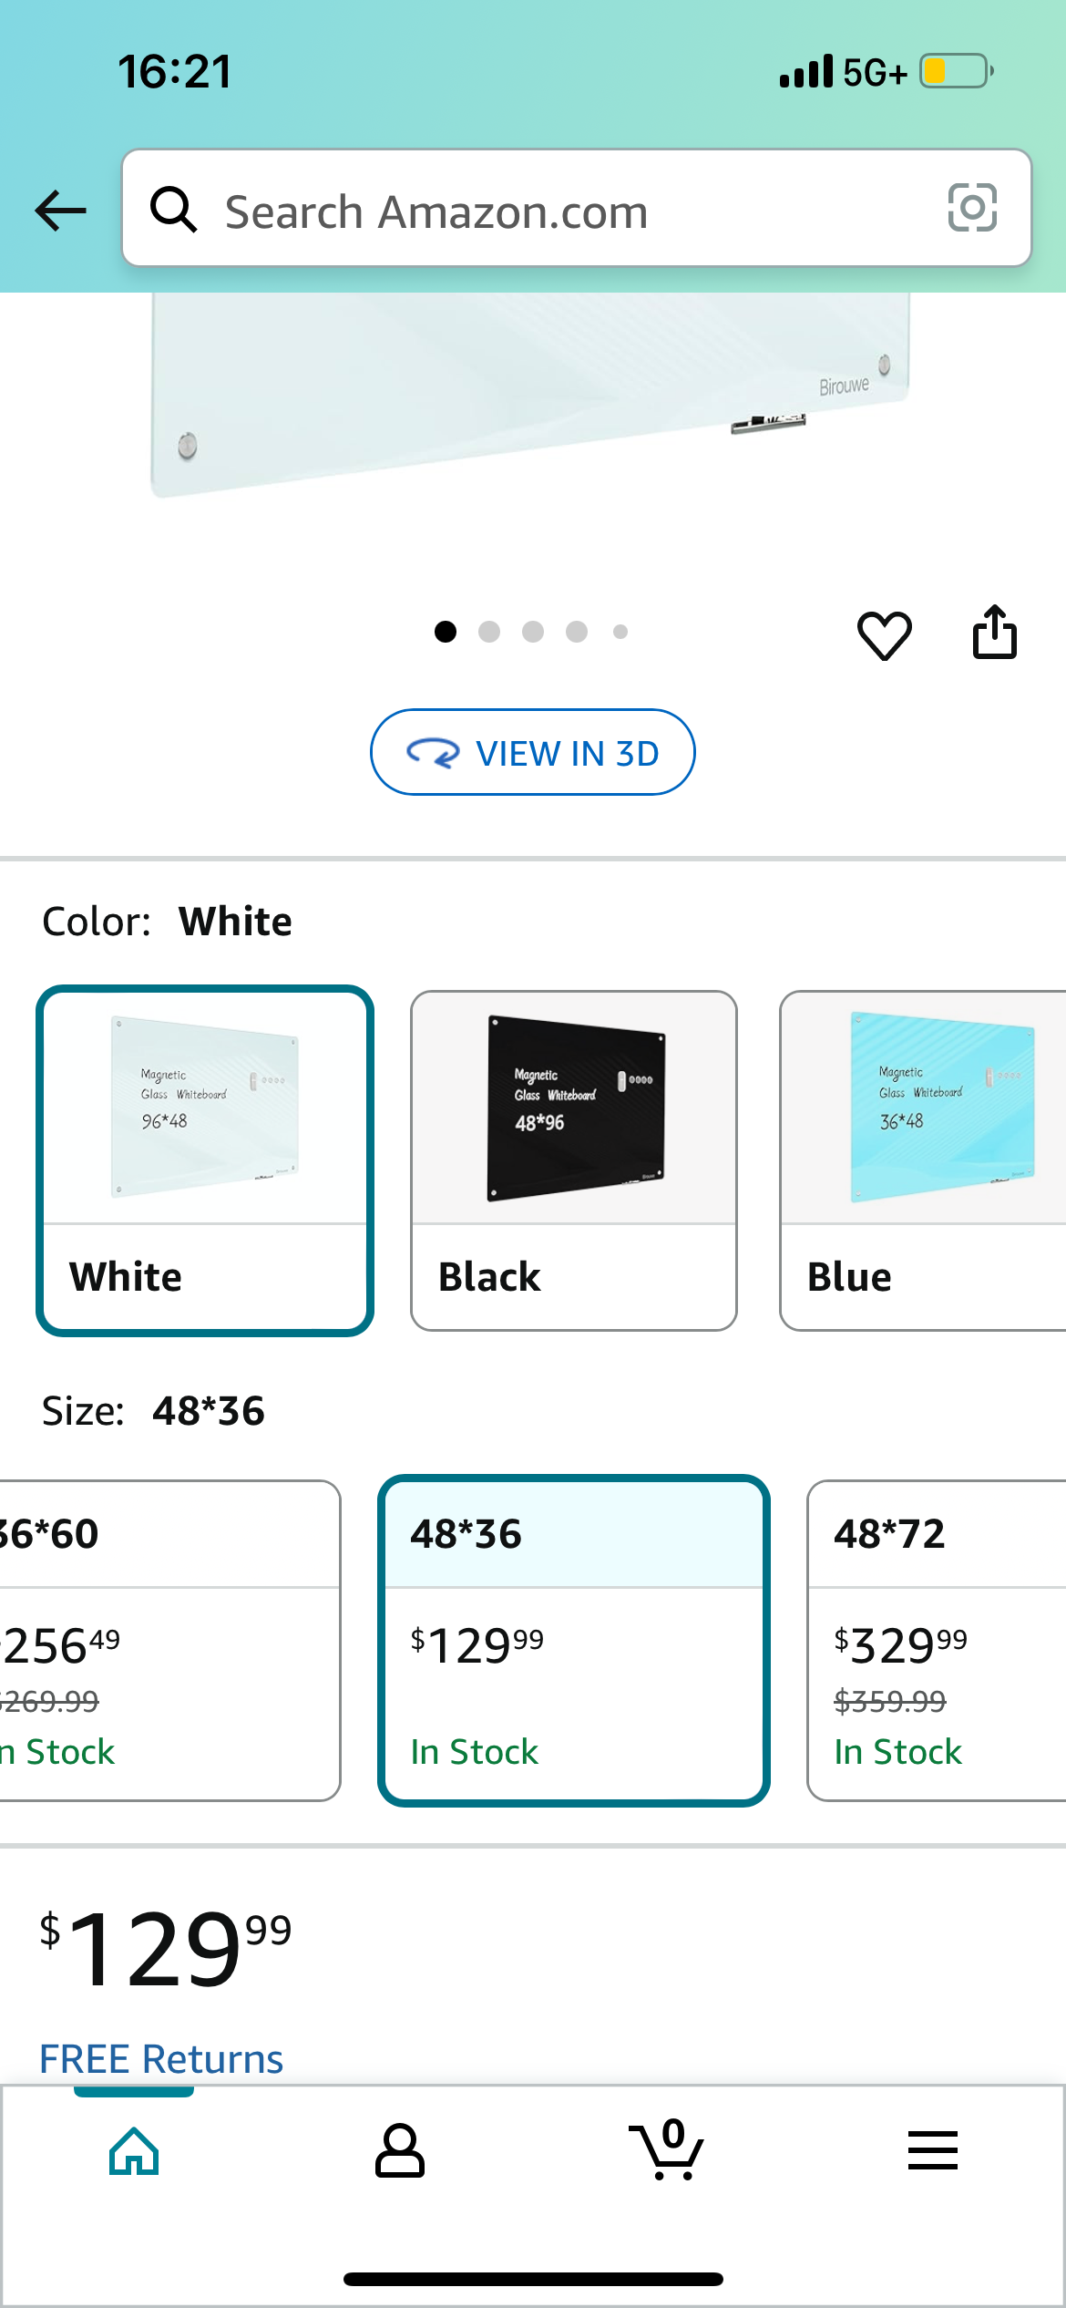1066x2308 pixels.
Task: Select the Black color option
Action: [x=574, y=1160]
